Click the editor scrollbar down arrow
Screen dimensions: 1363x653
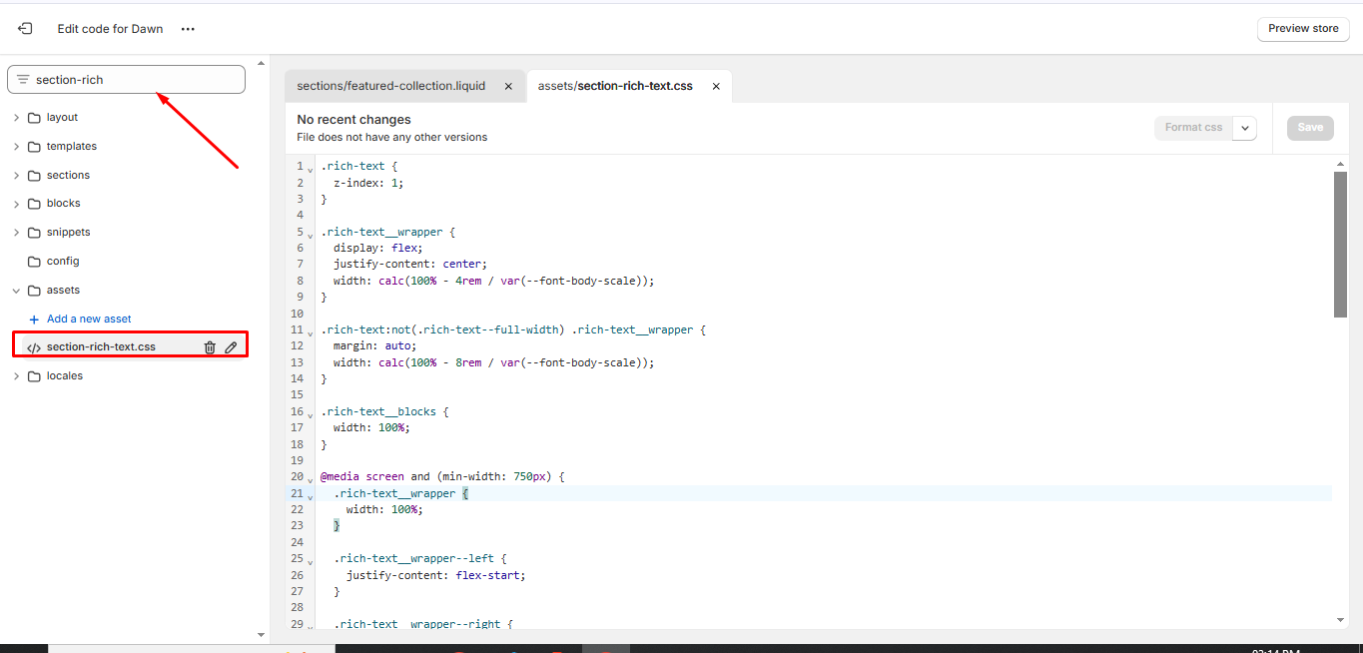tap(1340, 620)
